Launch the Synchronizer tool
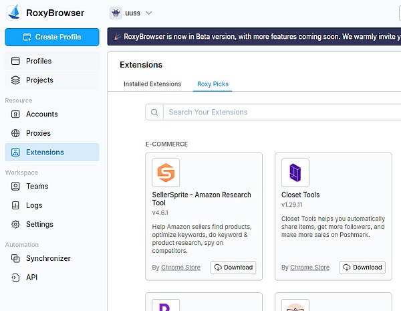The width and height of the screenshot is (401, 311). point(48,258)
